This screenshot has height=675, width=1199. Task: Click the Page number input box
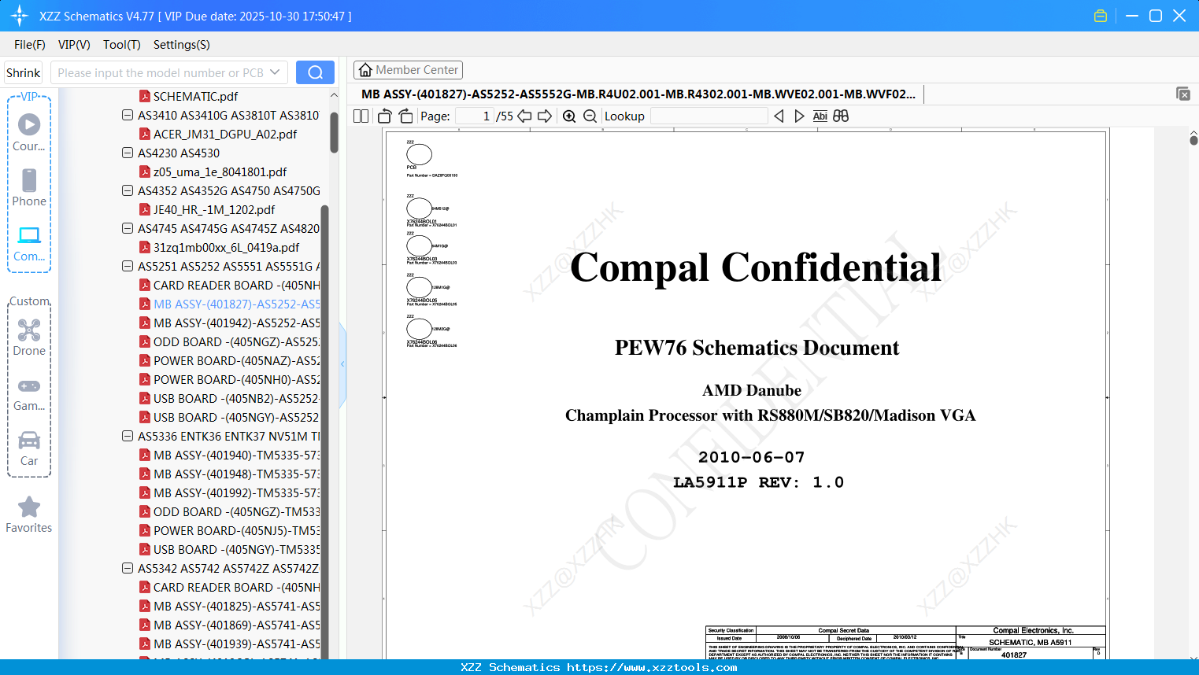point(475,116)
